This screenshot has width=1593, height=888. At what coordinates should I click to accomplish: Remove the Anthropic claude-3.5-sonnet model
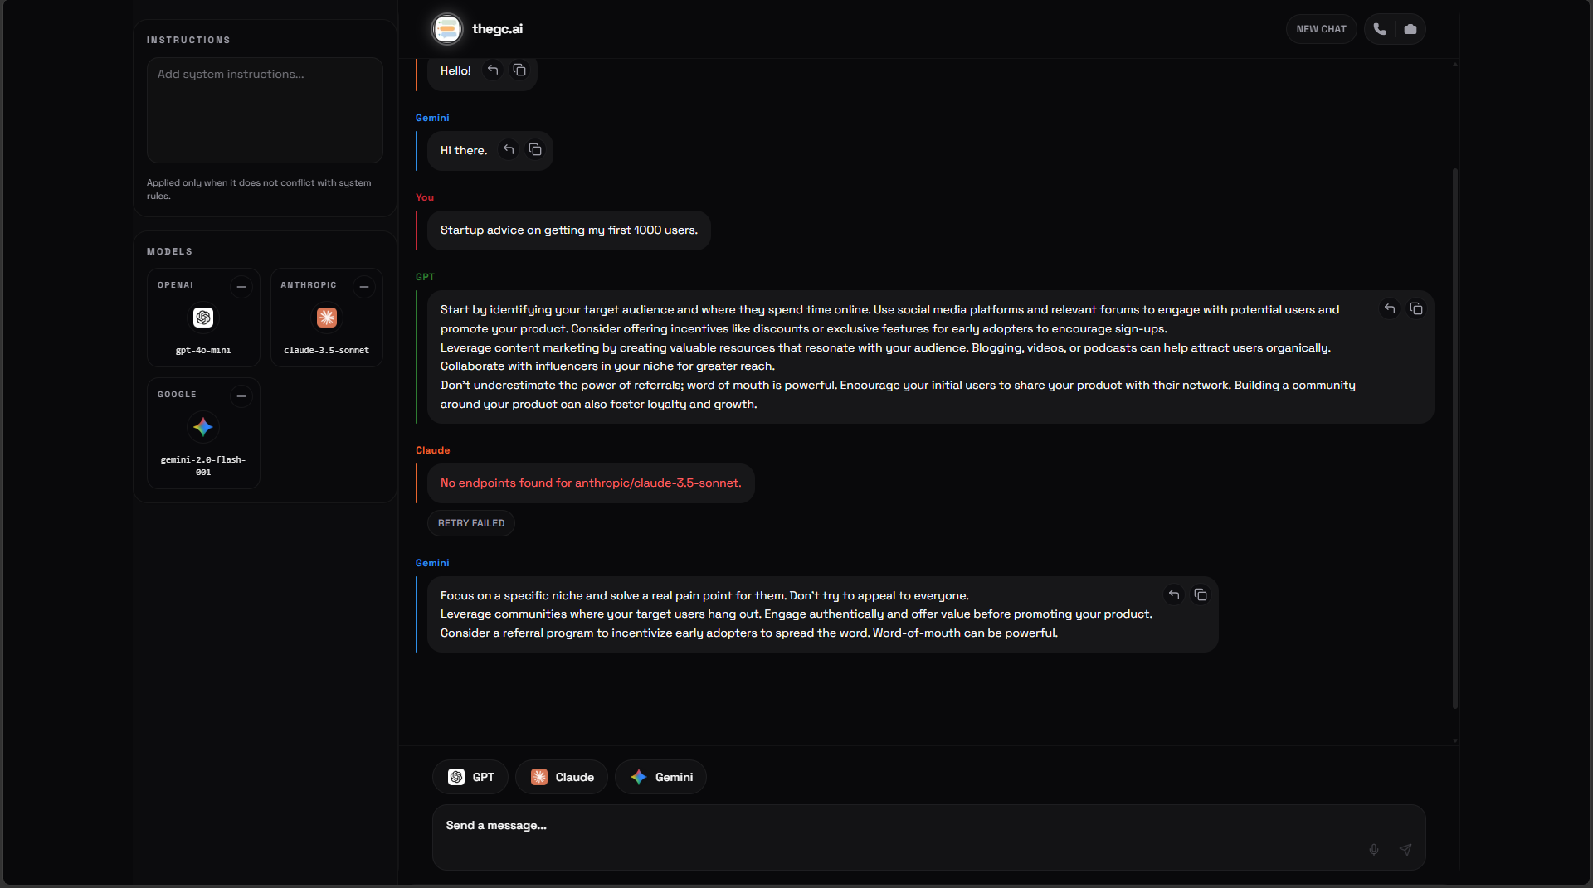click(x=364, y=287)
